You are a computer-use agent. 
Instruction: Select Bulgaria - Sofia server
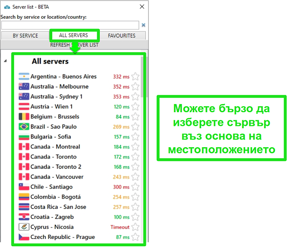(51, 137)
